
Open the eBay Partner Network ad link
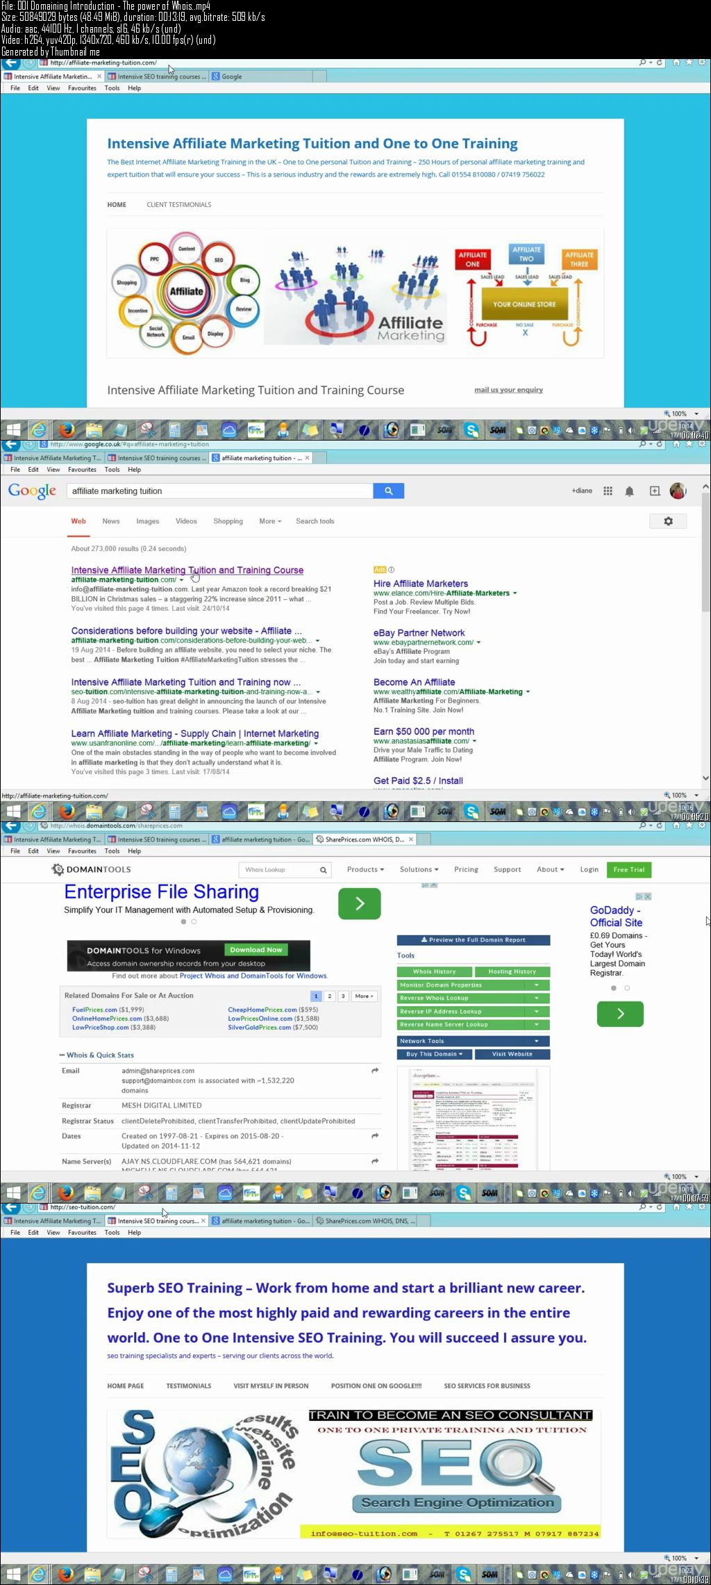[419, 633]
